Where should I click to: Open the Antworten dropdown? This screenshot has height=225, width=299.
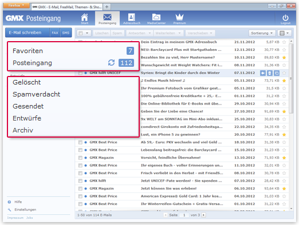pyautogui.click(x=139, y=33)
